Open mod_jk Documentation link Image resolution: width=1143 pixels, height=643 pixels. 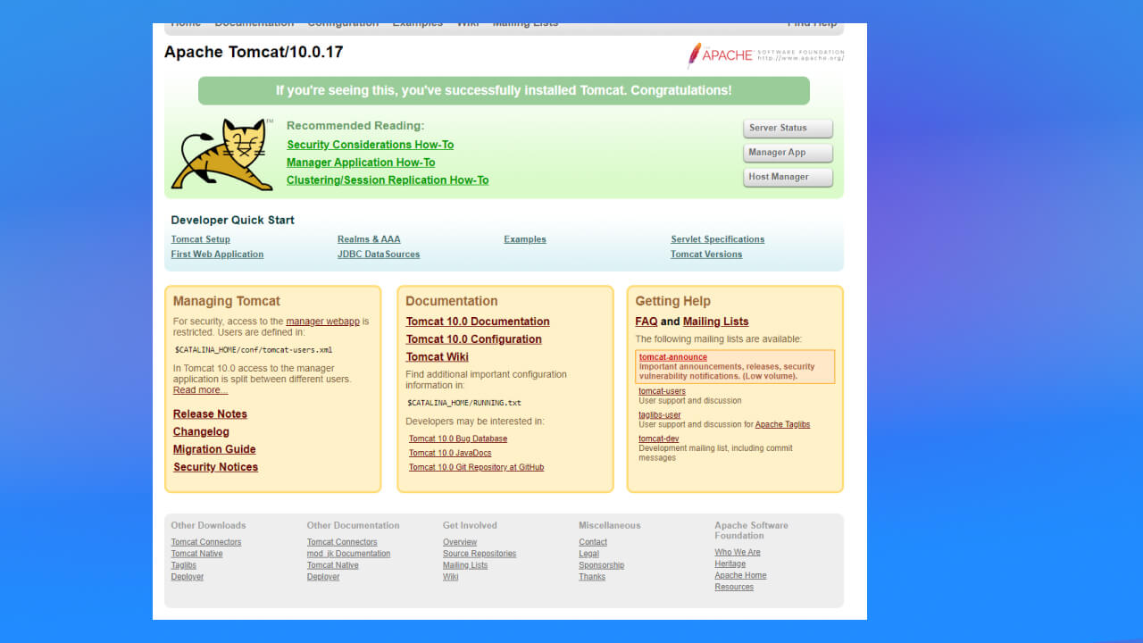point(348,554)
